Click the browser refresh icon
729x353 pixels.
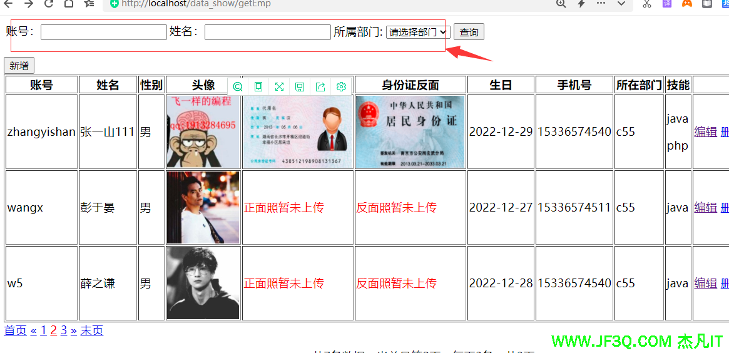(49, 4)
